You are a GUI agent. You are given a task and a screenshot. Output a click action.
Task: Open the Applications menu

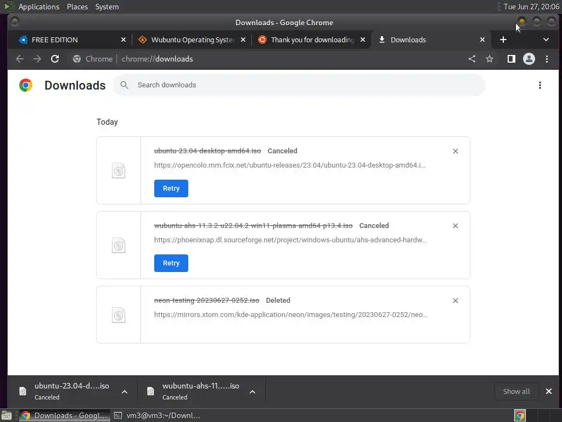39,7
